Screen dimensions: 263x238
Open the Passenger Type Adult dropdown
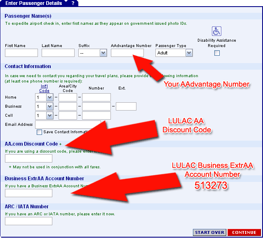[x=174, y=53]
